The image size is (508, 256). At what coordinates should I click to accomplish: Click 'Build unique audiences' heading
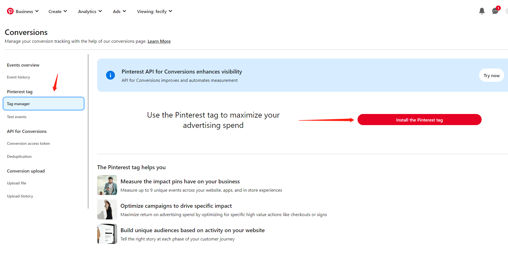click(x=193, y=230)
